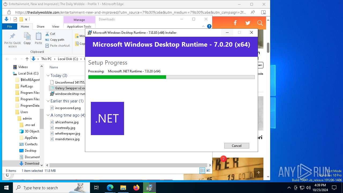Open the File menu in Explorer

point(10,27)
